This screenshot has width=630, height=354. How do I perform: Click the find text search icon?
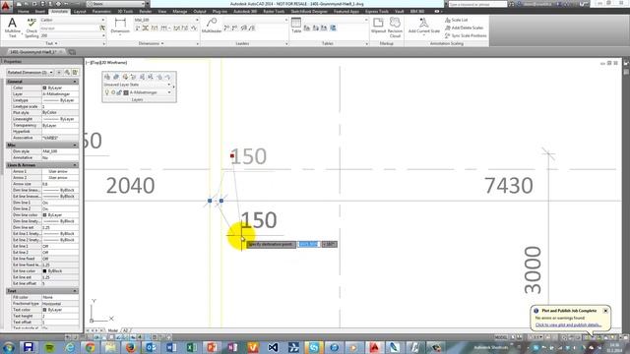[102, 28]
